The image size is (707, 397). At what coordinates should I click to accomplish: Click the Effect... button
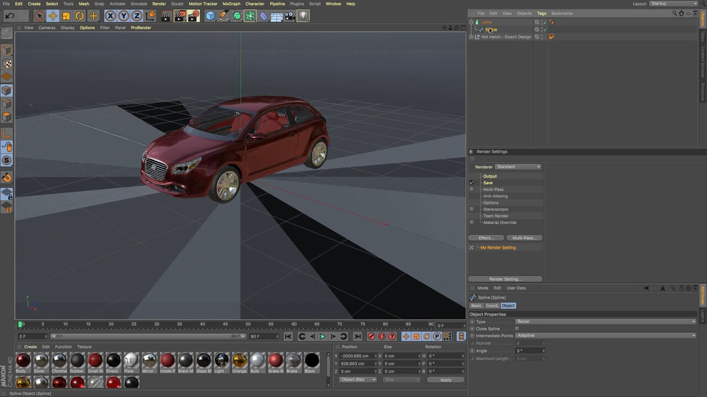(486, 238)
